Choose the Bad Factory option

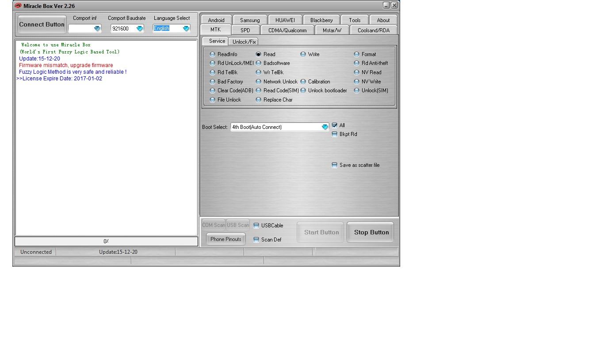click(x=226, y=82)
